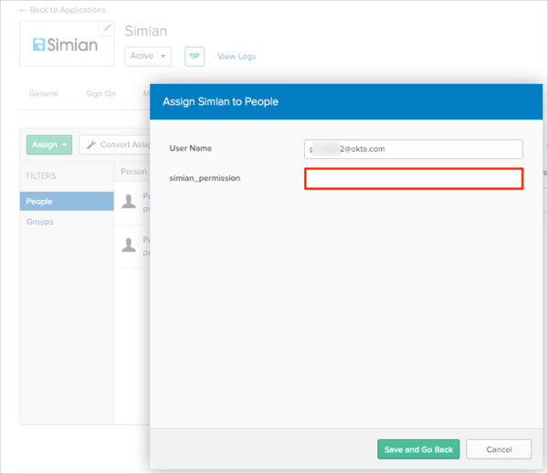Select the People filter
This screenshot has height=474, width=548.
[39, 201]
